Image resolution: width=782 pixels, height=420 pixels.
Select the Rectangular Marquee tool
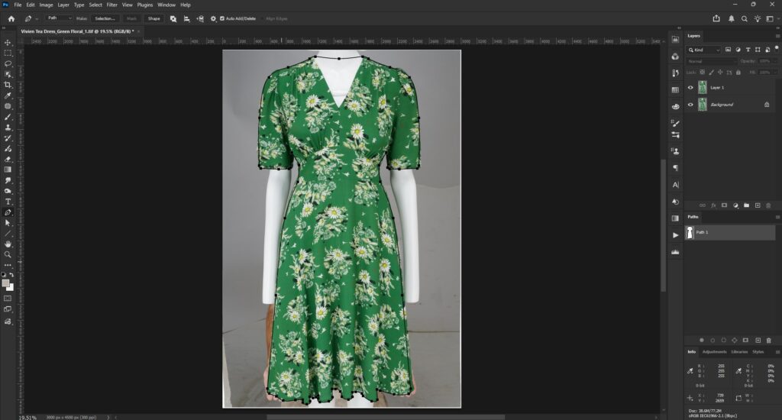pyautogui.click(x=8, y=53)
